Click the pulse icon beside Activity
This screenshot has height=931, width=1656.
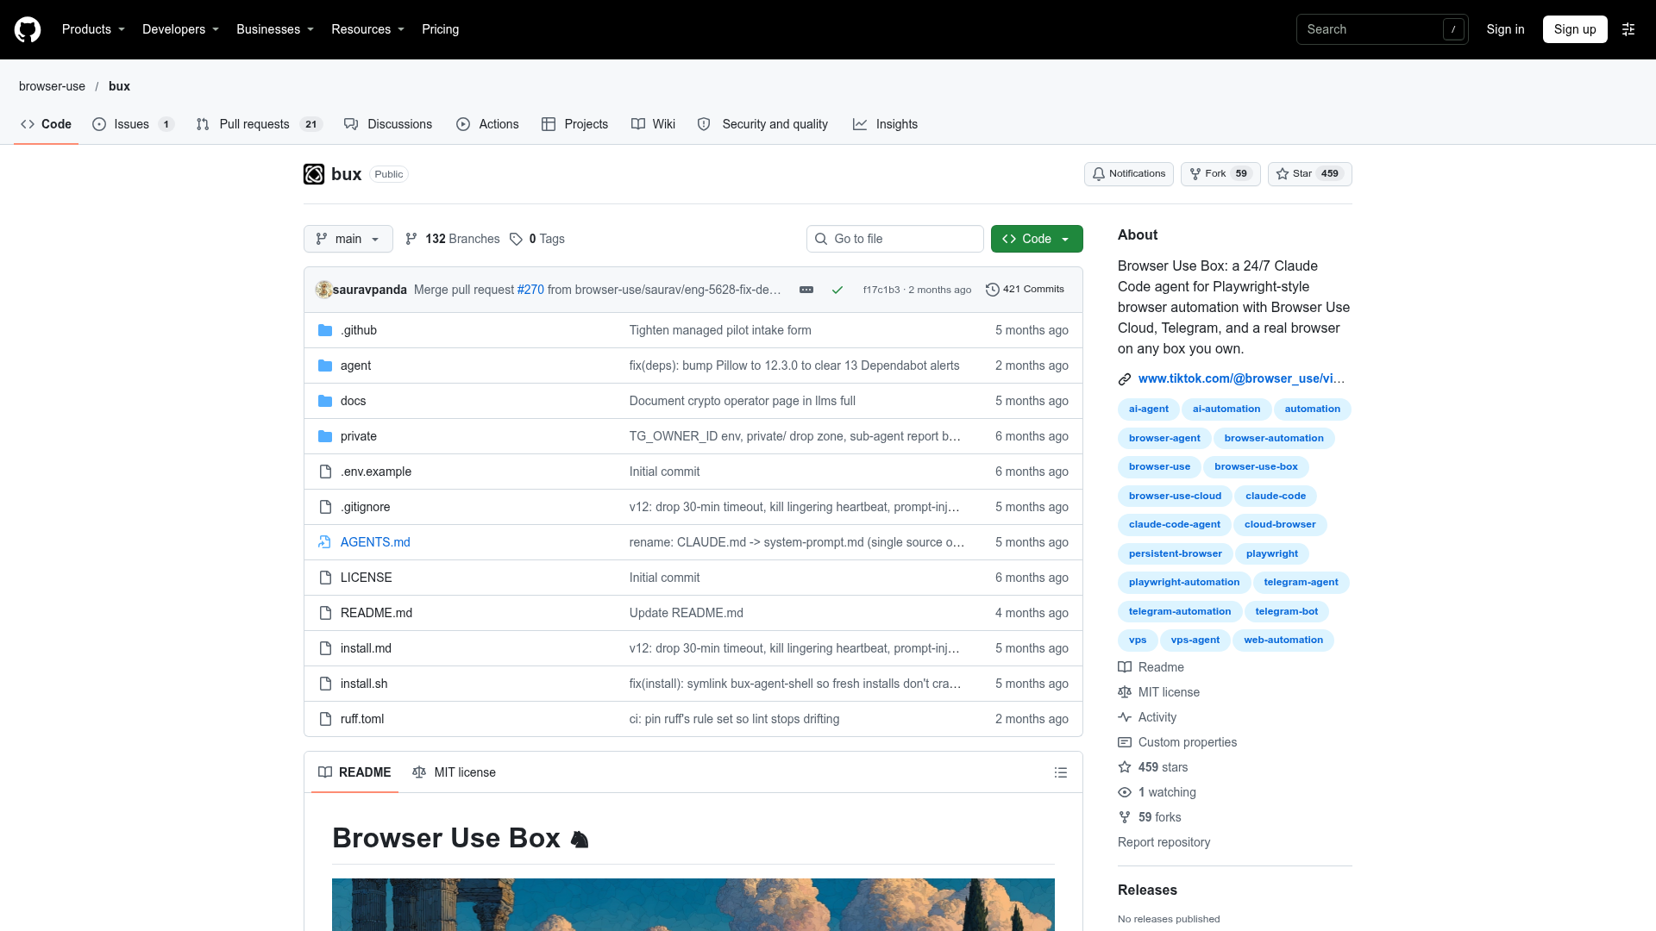(1125, 717)
